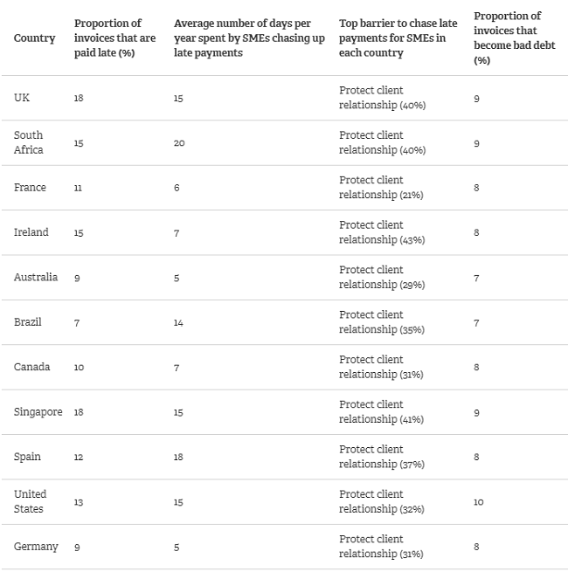Select the United States bad debt value 10
Screen dimensions: 568x572
pos(478,502)
